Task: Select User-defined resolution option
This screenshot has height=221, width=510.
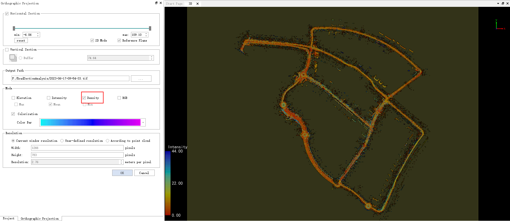Action: pos(62,141)
